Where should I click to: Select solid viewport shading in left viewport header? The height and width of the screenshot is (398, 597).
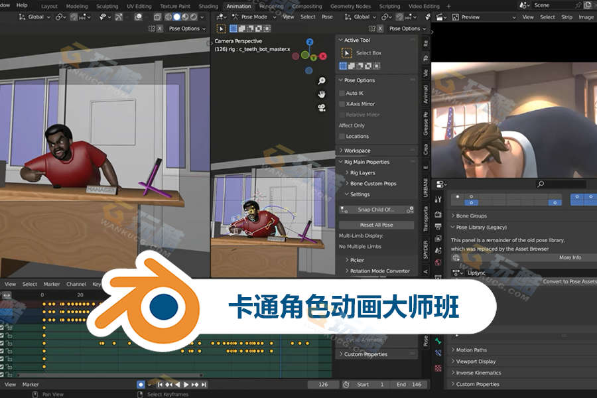click(176, 17)
